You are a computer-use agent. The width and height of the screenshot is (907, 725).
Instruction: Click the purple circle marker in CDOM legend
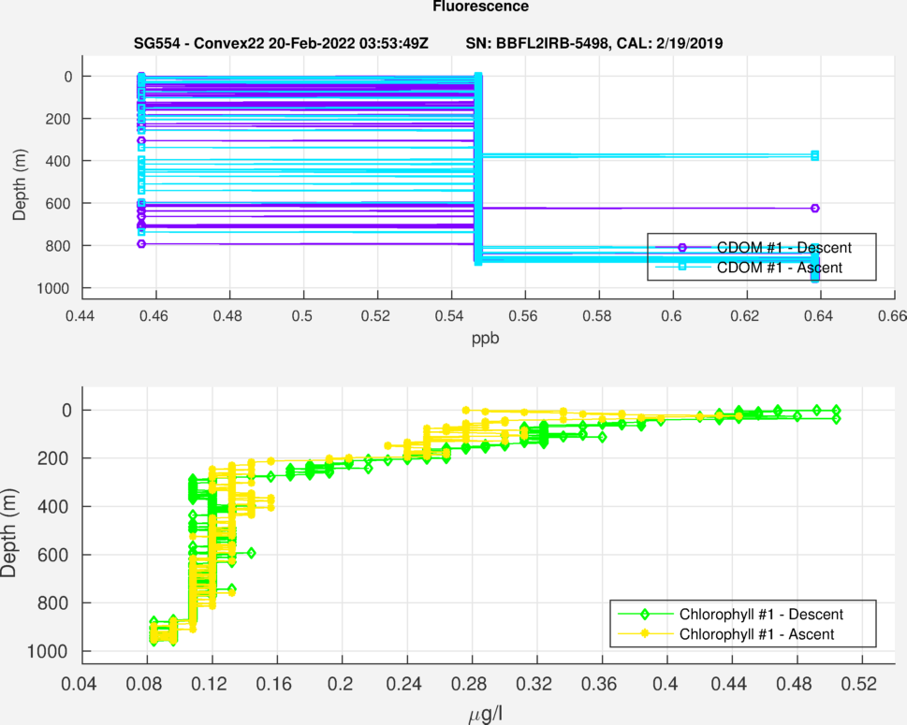click(x=682, y=248)
